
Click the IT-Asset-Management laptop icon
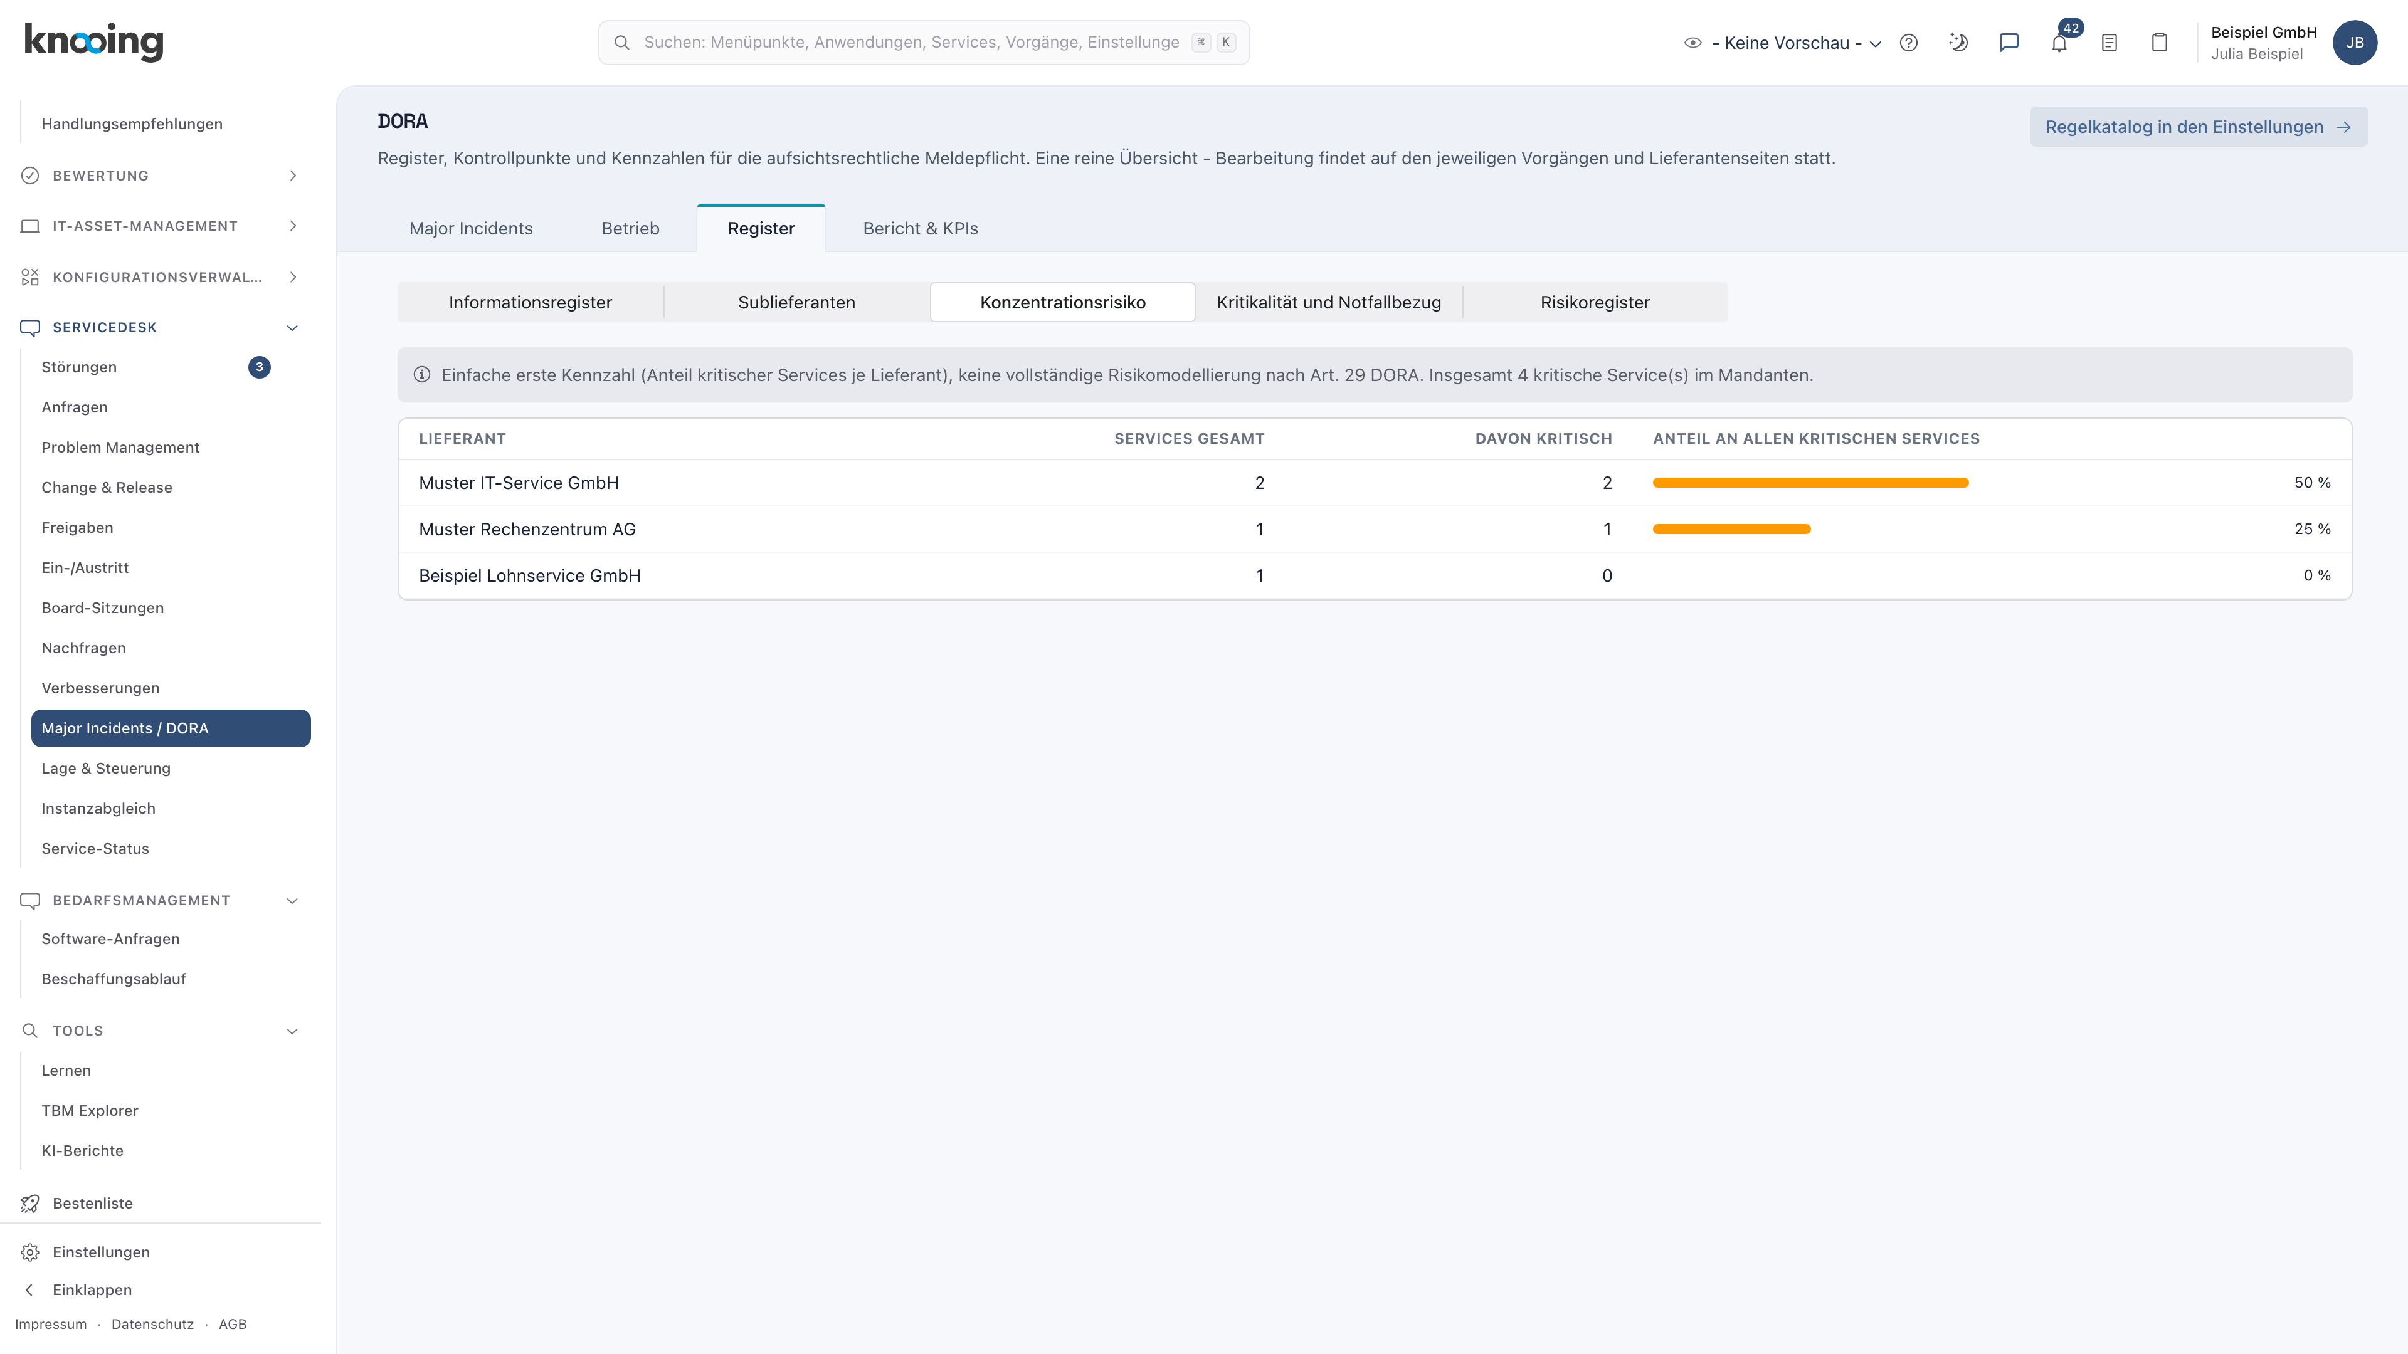coord(30,226)
